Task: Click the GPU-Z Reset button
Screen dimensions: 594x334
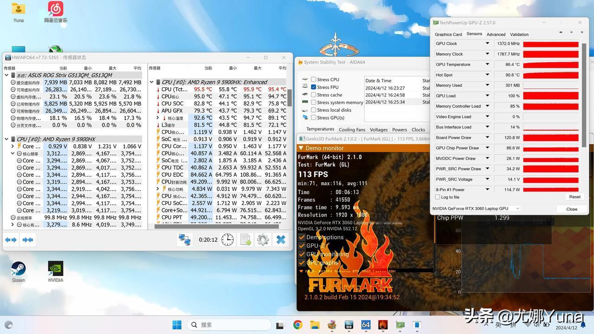Action: point(575,197)
